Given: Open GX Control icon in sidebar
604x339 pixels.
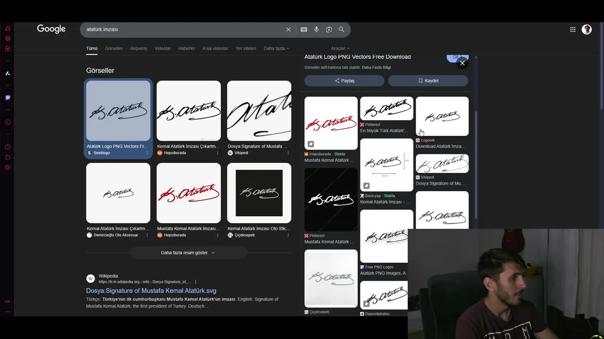Looking at the screenshot, I should [x=8, y=39].
